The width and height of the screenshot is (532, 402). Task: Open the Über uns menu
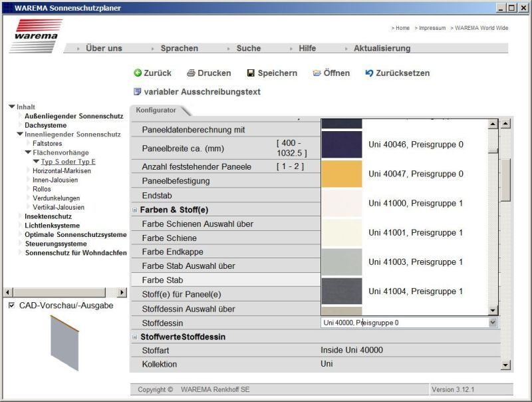pyautogui.click(x=104, y=48)
